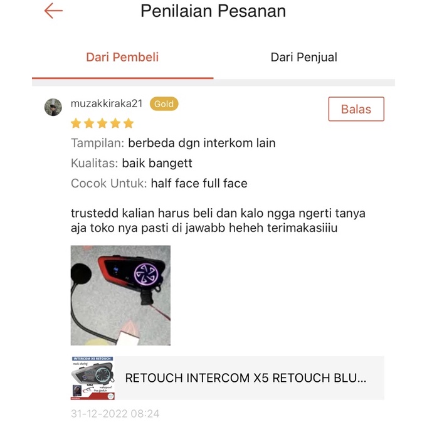Tap the Penilaian Pesanan page title
This screenshot has width=427, height=427.
pos(213,11)
